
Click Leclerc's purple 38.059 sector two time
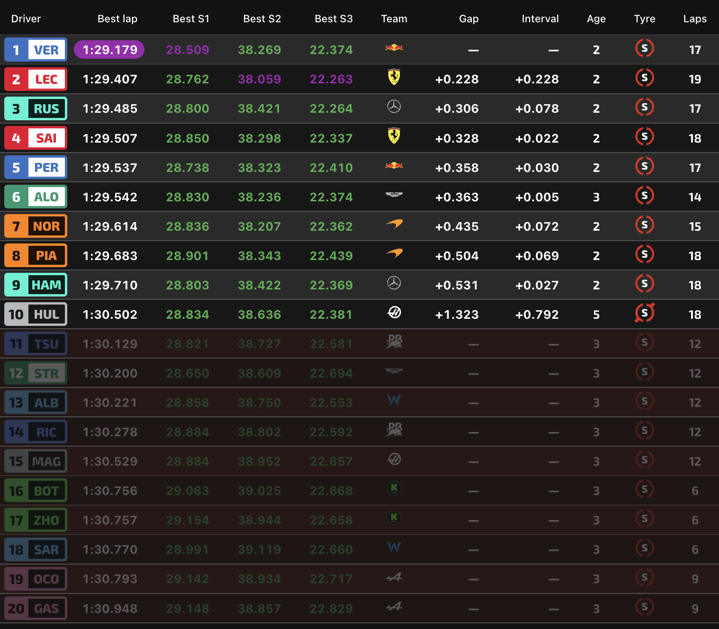click(x=259, y=79)
